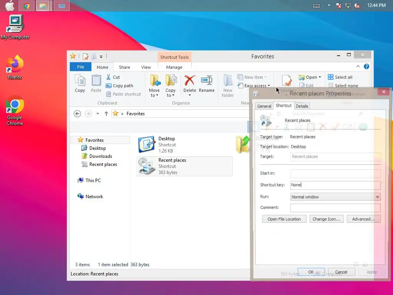Viewport: 393px width, 295px height.
Task: Open Google Chrome desktop shortcut
Action: point(15,110)
